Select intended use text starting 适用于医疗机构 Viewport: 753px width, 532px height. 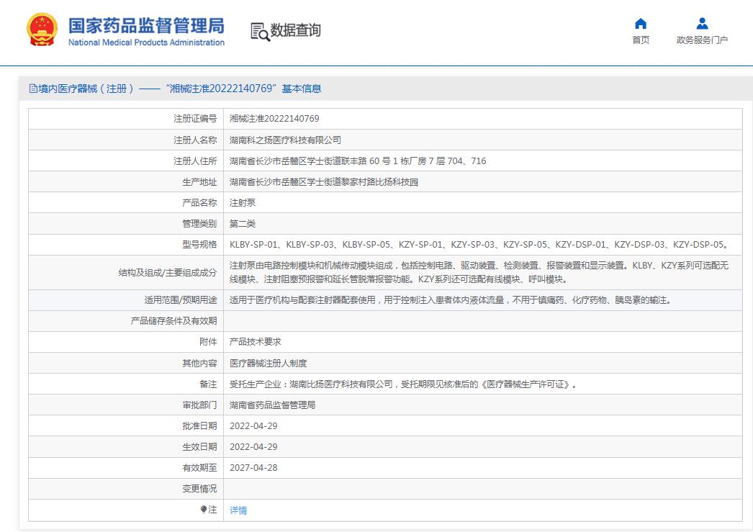click(x=451, y=300)
